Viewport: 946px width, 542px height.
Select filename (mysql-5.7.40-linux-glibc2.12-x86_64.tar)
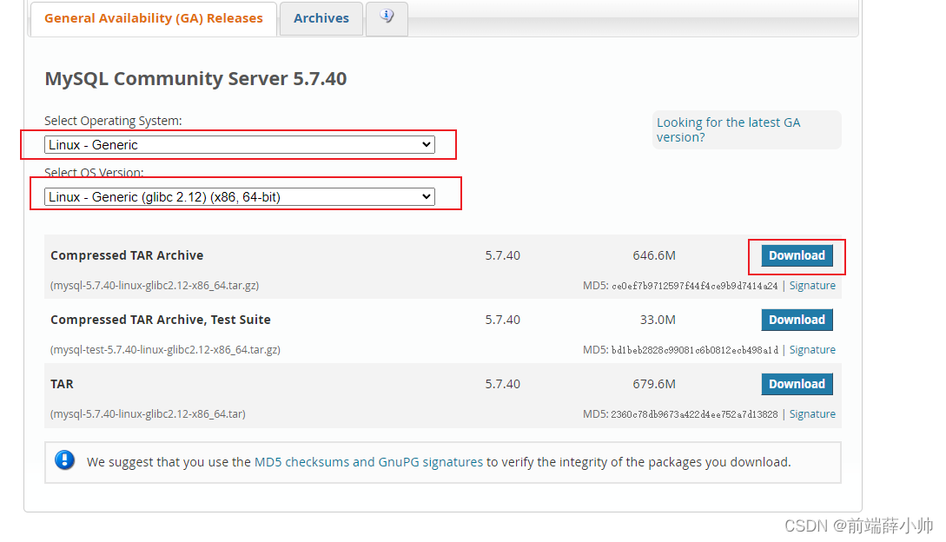(148, 414)
